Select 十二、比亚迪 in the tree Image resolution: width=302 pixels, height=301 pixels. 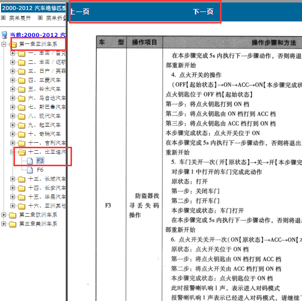point(47,152)
